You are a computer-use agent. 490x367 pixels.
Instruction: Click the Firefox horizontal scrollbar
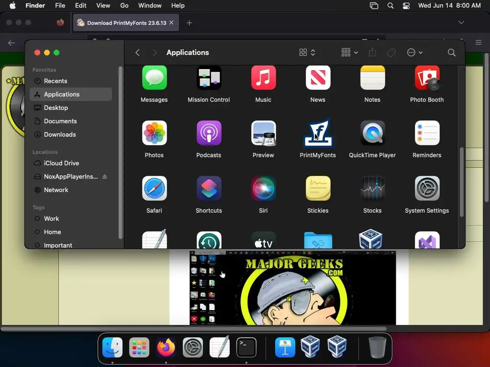pos(194,329)
